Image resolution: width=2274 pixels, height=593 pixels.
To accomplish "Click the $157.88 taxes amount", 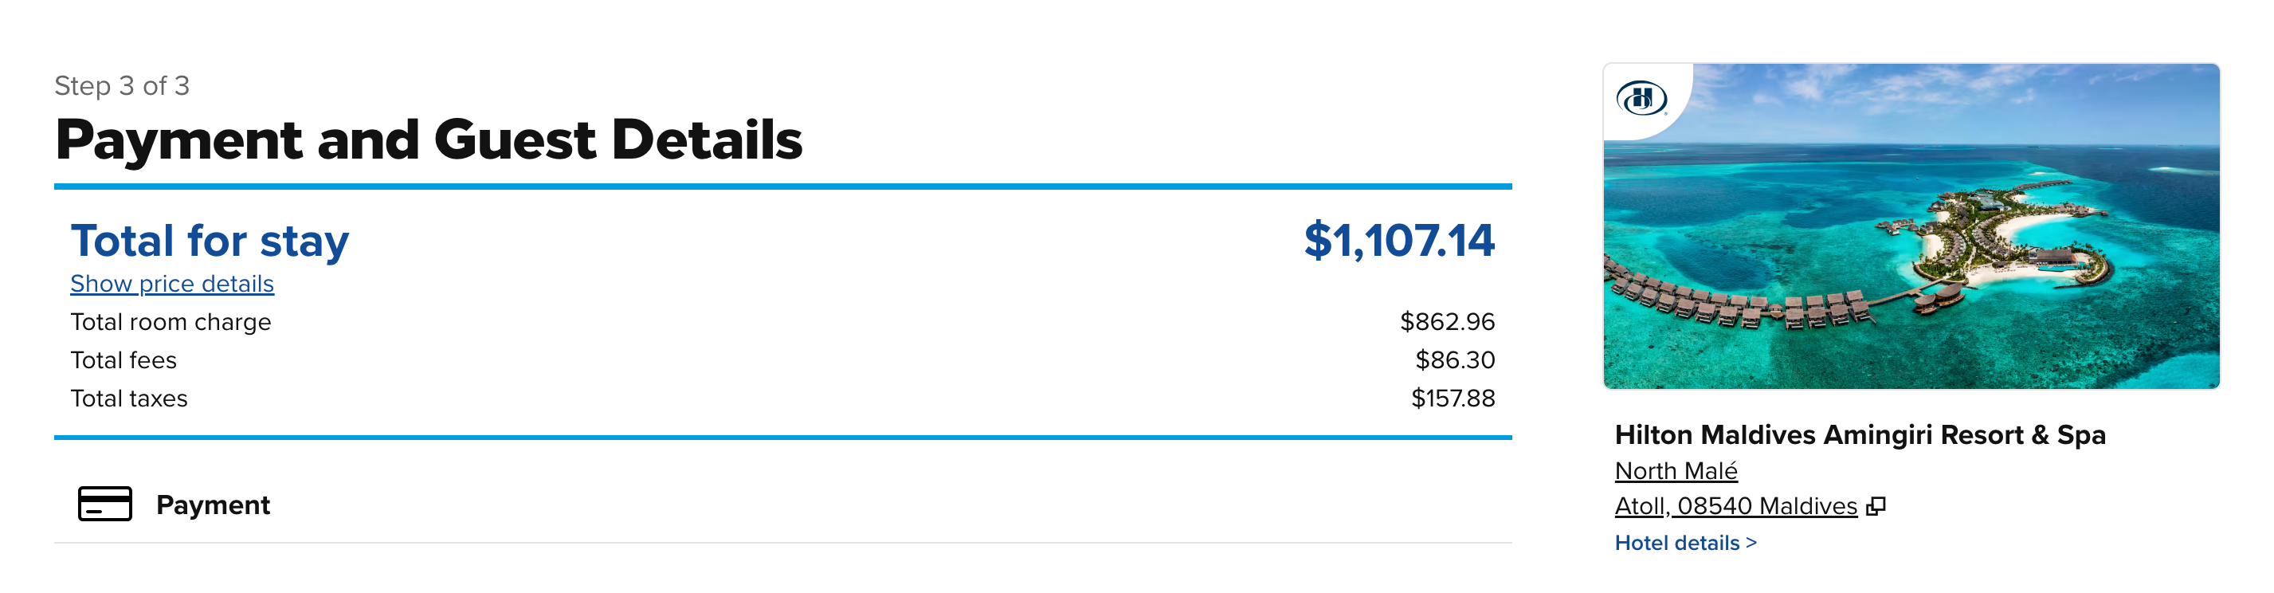I will tap(1453, 398).
